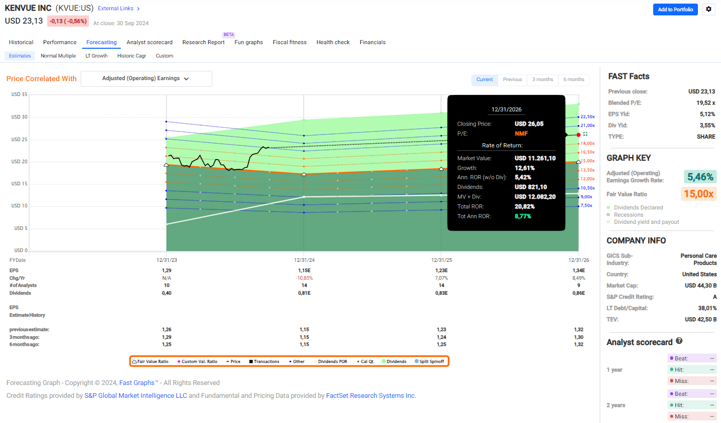Select the Historic Cagr sub-tab
The height and width of the screenshot is (423, 721).
(x=132, y=55)
